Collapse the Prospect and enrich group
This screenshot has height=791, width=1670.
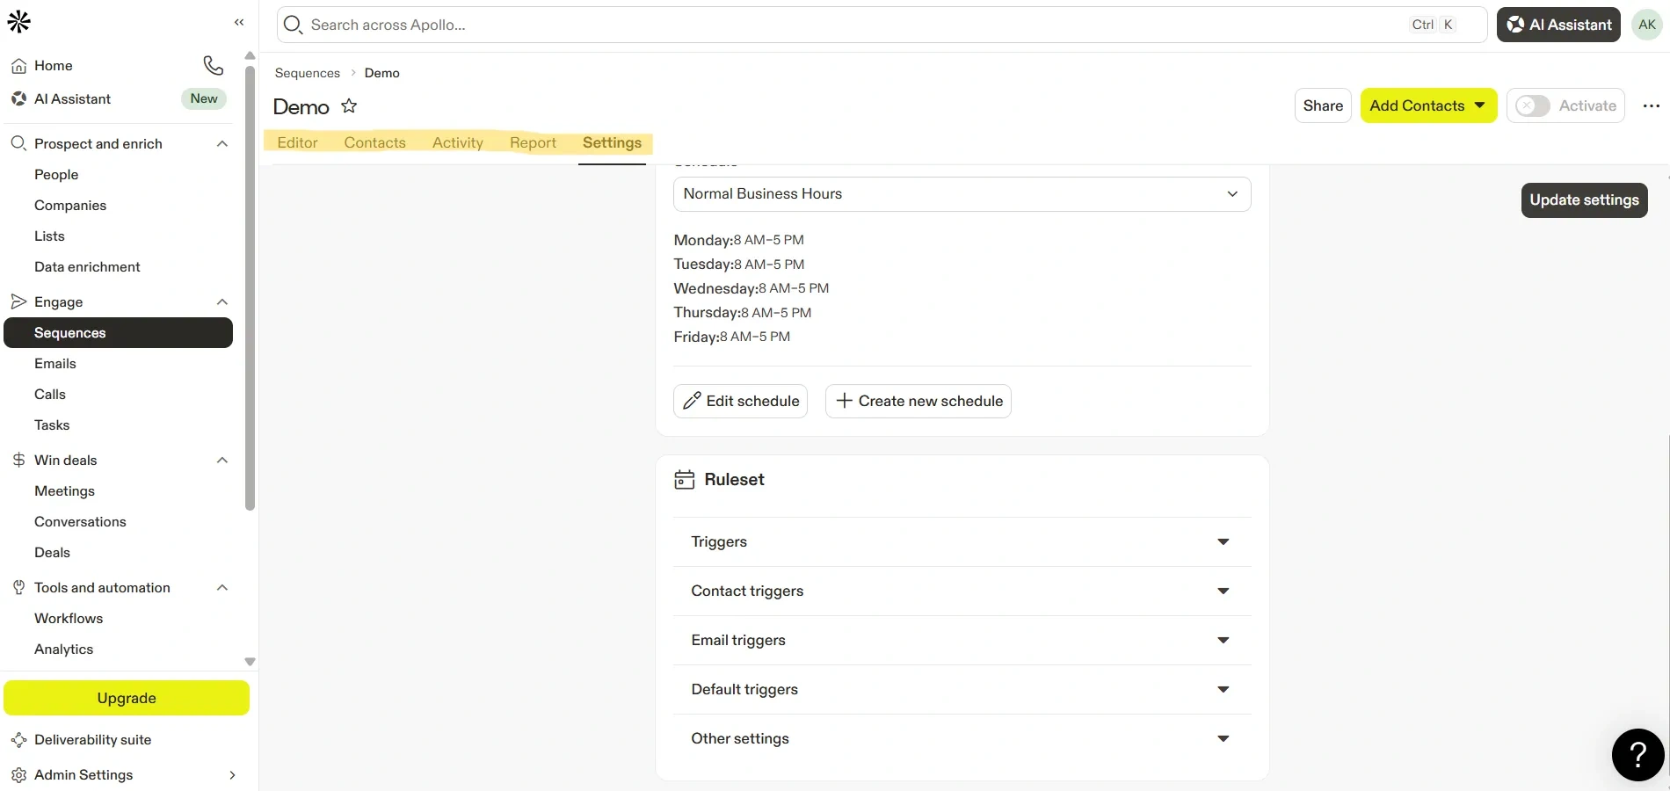point(222,144)
